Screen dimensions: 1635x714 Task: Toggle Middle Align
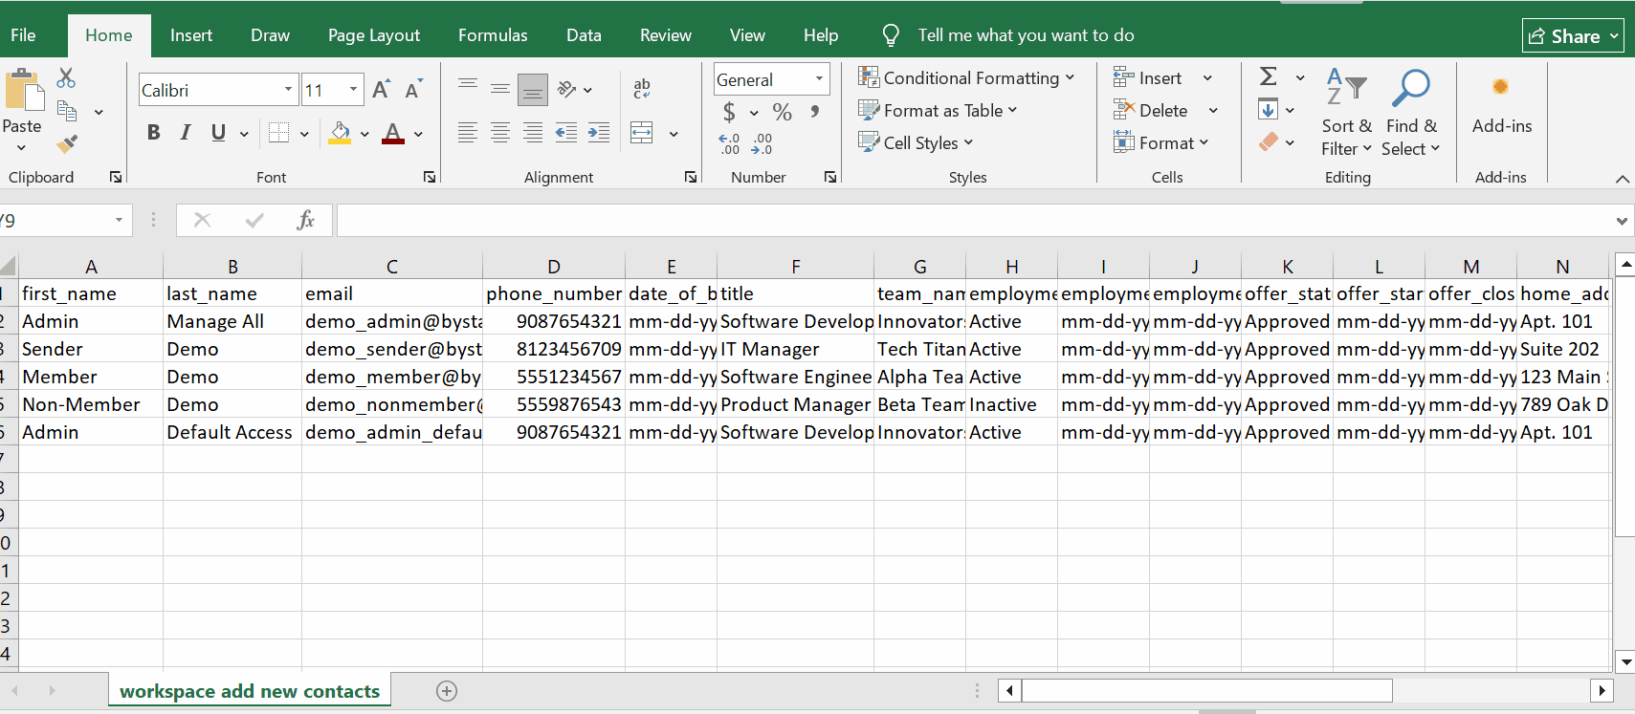click(x=500, y=89)
